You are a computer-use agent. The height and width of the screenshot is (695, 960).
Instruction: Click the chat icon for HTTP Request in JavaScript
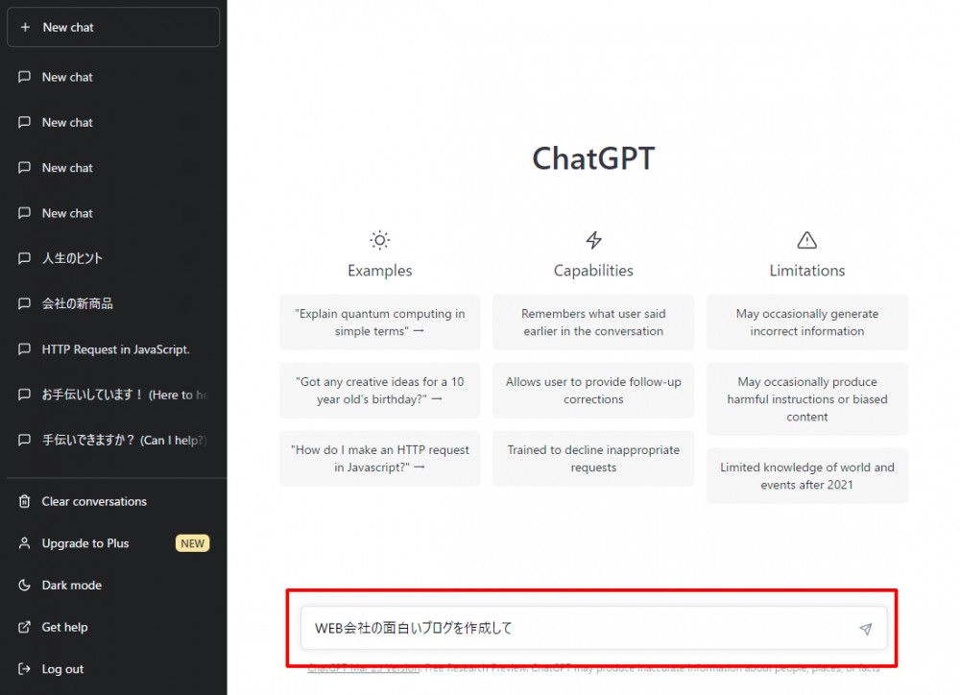point(25,349)
